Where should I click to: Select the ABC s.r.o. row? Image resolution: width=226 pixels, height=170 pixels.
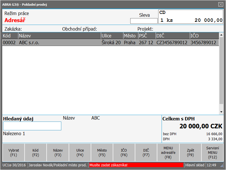tap(110, 43)
